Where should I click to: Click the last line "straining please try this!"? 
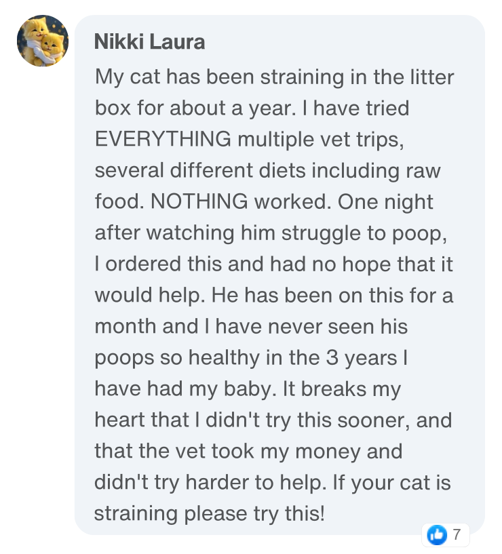tap(210, 513)
